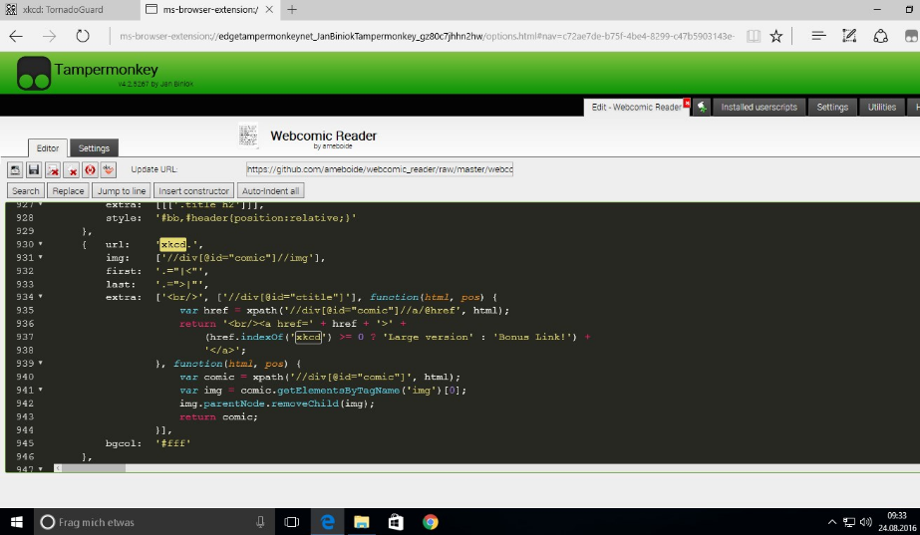
Task: Collapse code fold at line 941
Action: tap(41, 390)
